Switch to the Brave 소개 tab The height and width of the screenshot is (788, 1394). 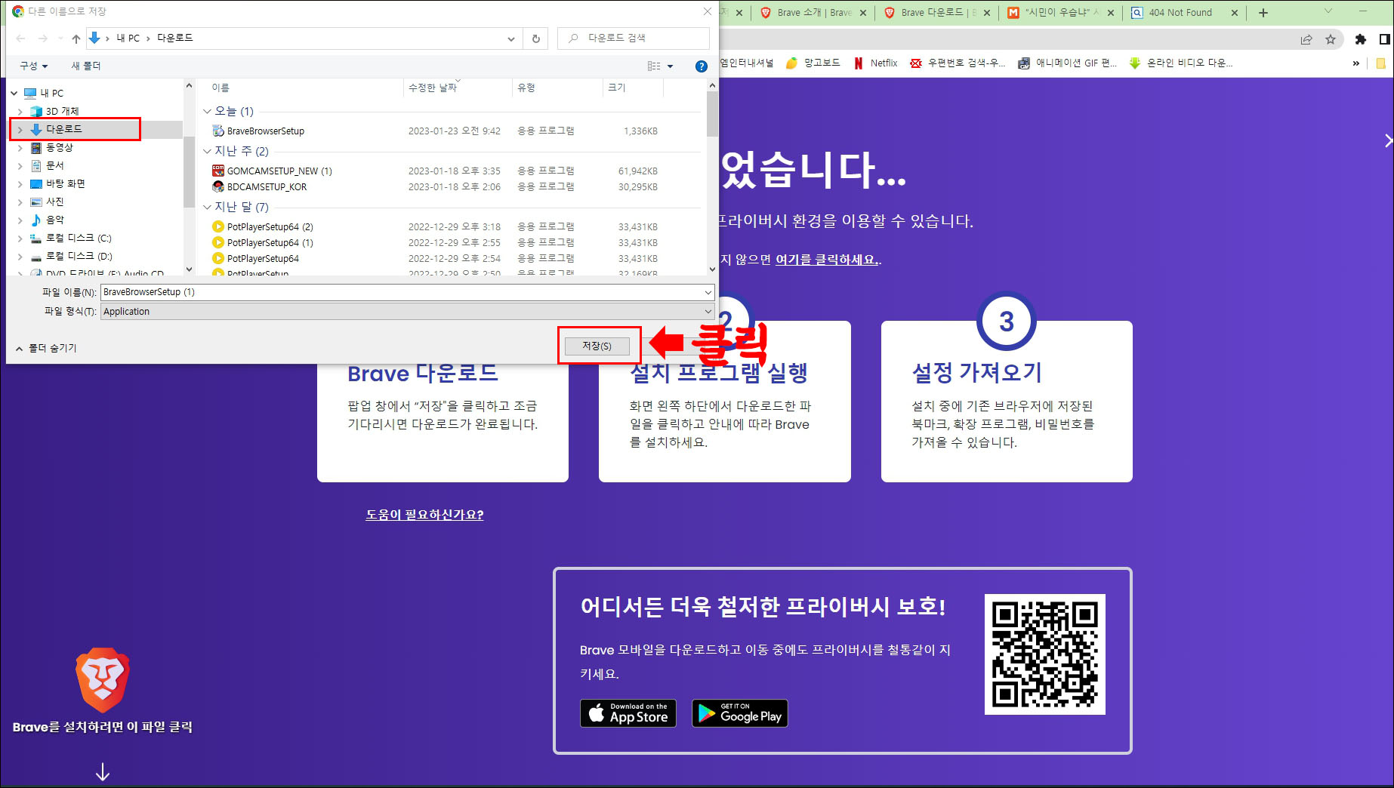pos(813,12)
